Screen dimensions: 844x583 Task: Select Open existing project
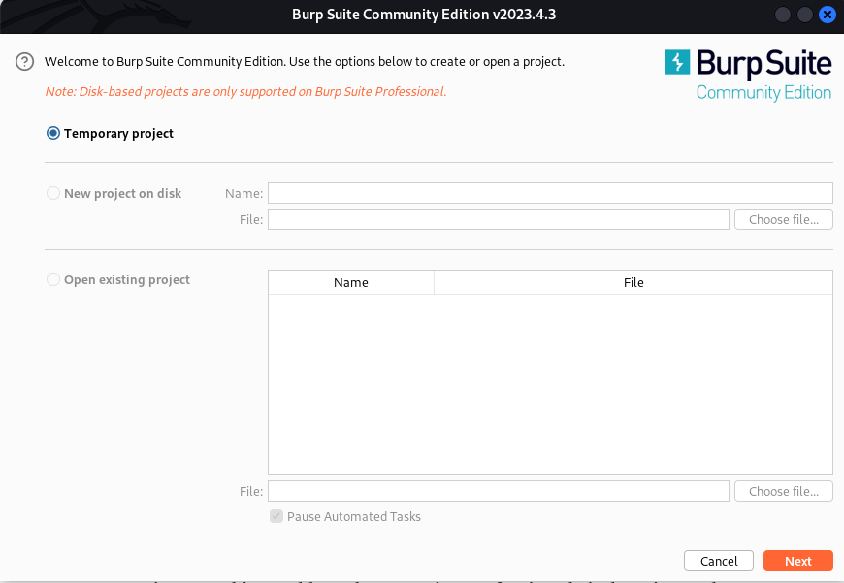(x=53, y=279)
